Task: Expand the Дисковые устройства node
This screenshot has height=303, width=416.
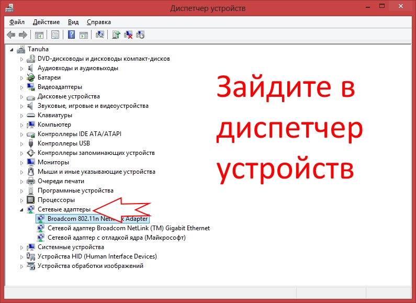Action: click(x=21, y=97)
